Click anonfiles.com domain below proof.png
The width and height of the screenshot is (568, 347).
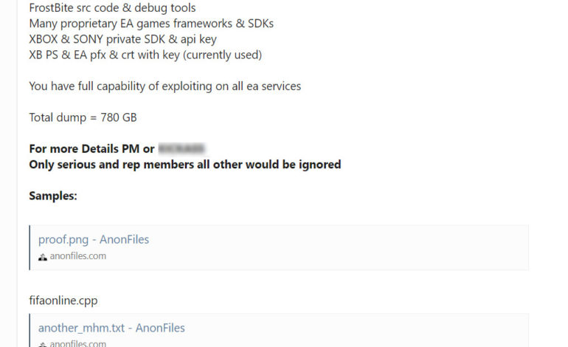(77, 256)
